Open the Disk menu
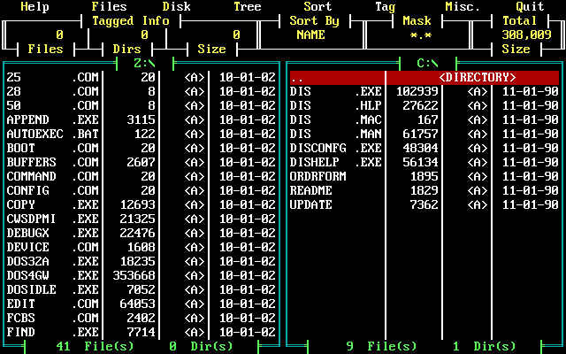The image size is (566, 354). pos(176,7)
